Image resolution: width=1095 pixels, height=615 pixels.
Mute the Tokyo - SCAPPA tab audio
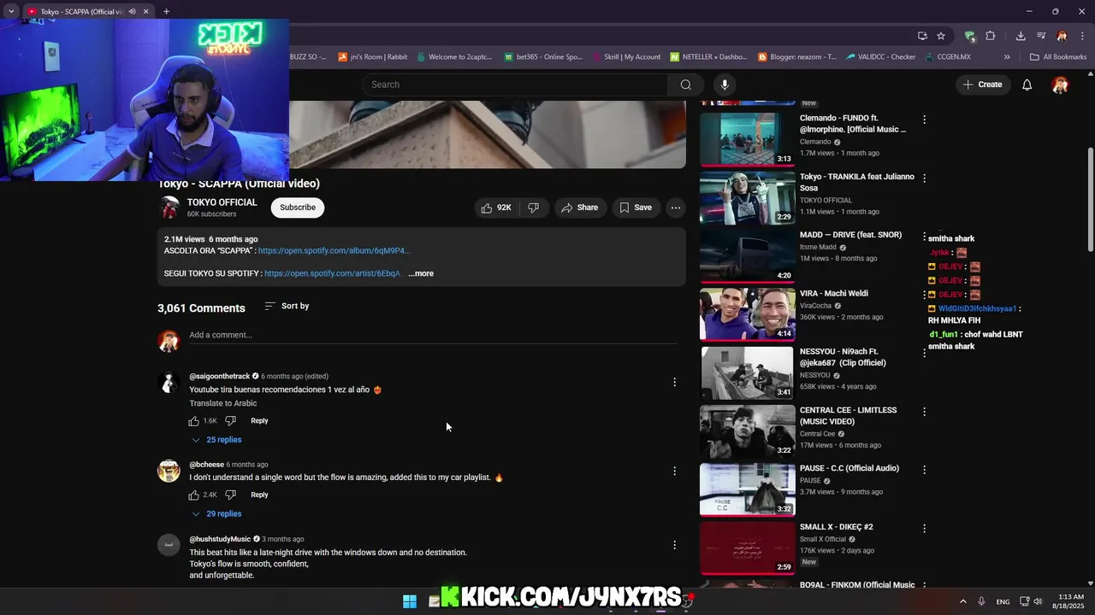(x=132, y=12)
